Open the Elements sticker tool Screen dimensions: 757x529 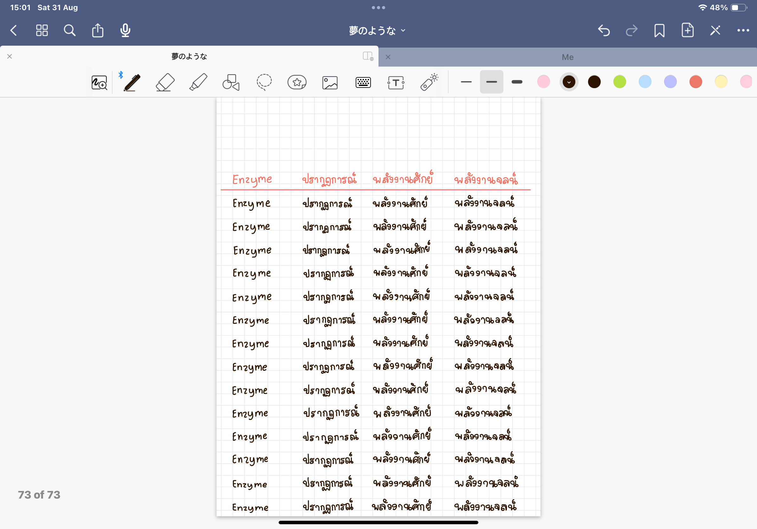point(297,82)
